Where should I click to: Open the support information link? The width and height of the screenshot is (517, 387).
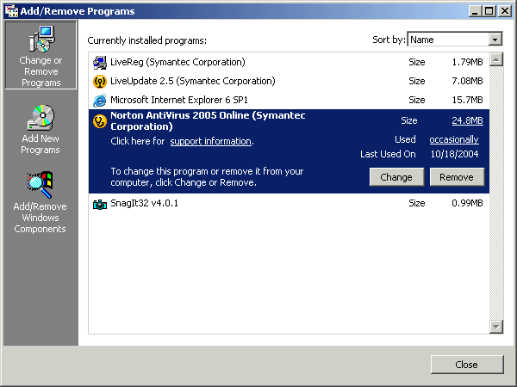(x=210, y=141)
